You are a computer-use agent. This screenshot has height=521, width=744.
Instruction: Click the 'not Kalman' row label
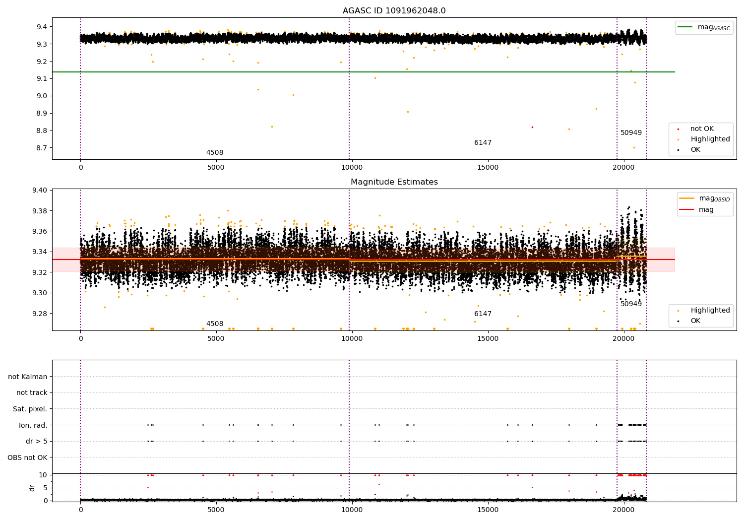tap(28, 377)
